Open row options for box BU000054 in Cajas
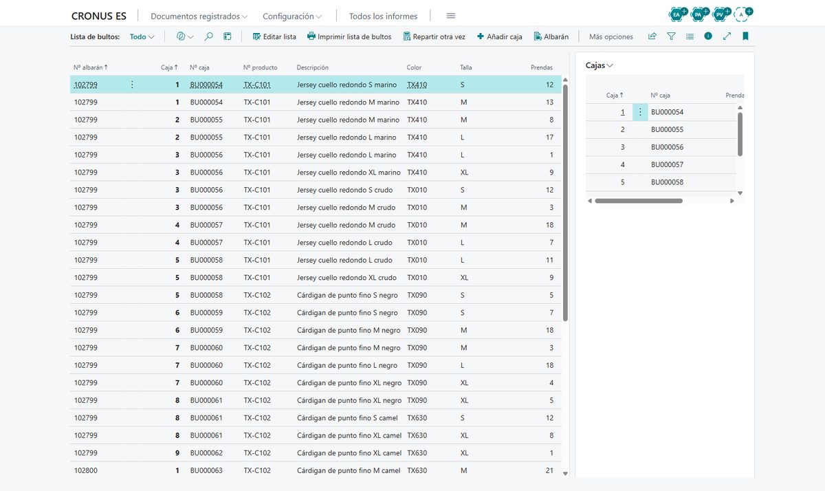 point(640,112)
